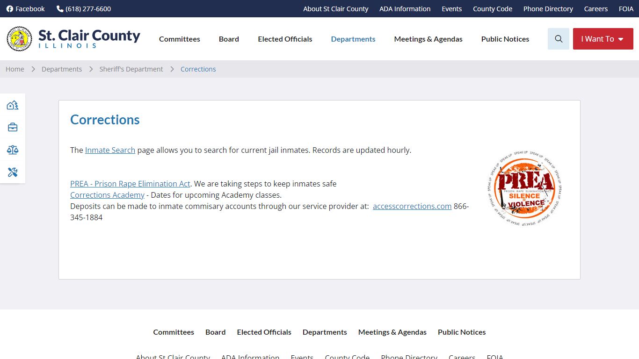Click Elected Officials in footer navigation

tap(264, 332)
